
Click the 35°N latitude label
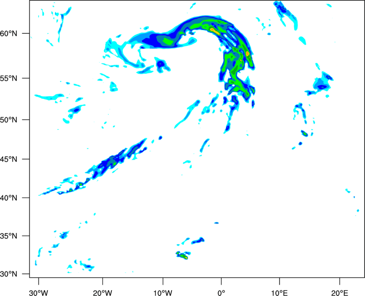pos(9,236)
